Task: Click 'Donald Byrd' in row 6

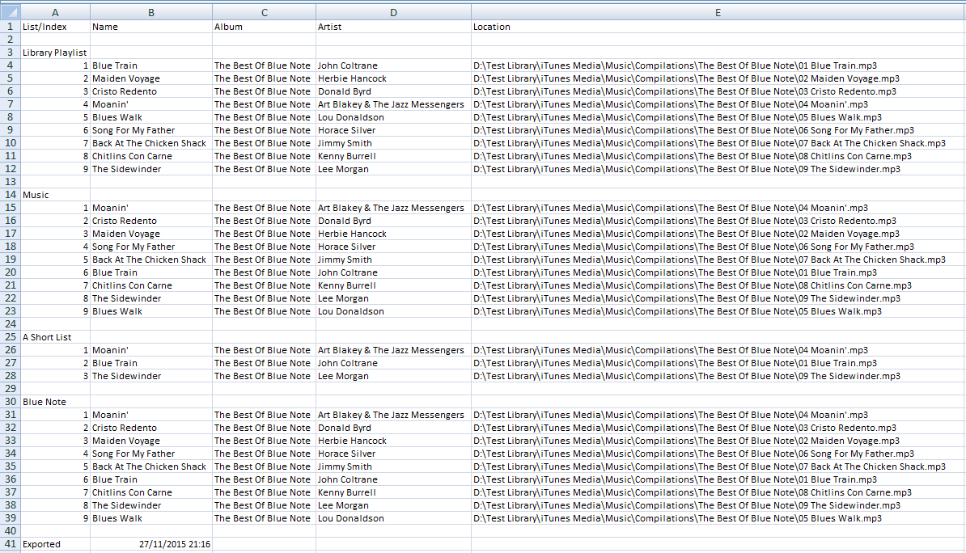Action: click(x=394, y=91)
